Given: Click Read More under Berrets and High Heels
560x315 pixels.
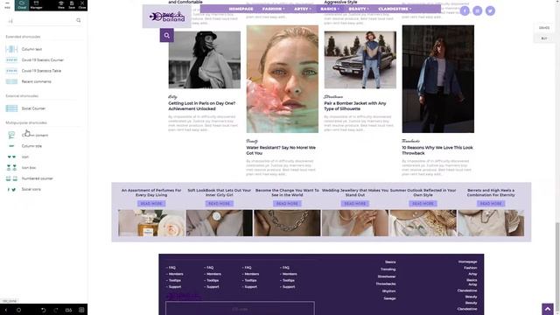Looking at the screenshot, I should (x=491, y=204).
